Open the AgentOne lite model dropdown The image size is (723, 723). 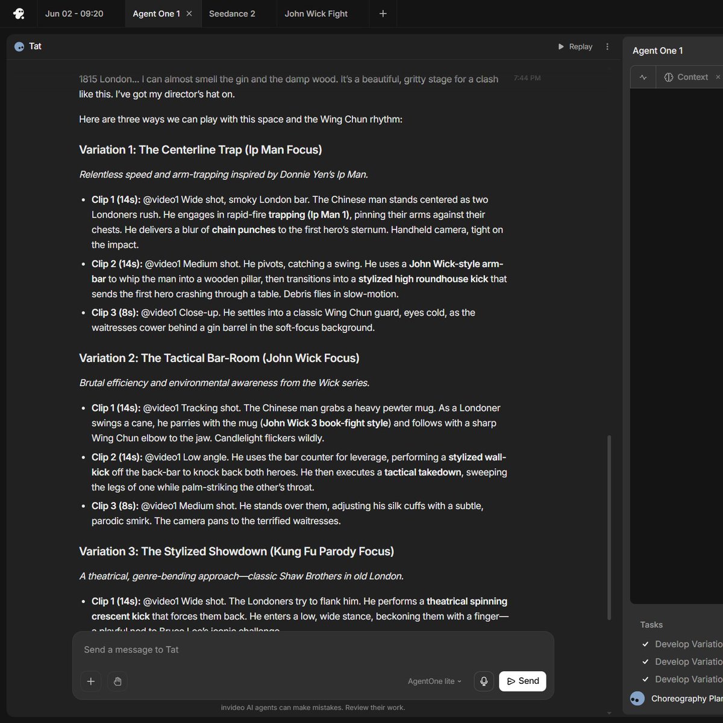[x=434, y=681]
